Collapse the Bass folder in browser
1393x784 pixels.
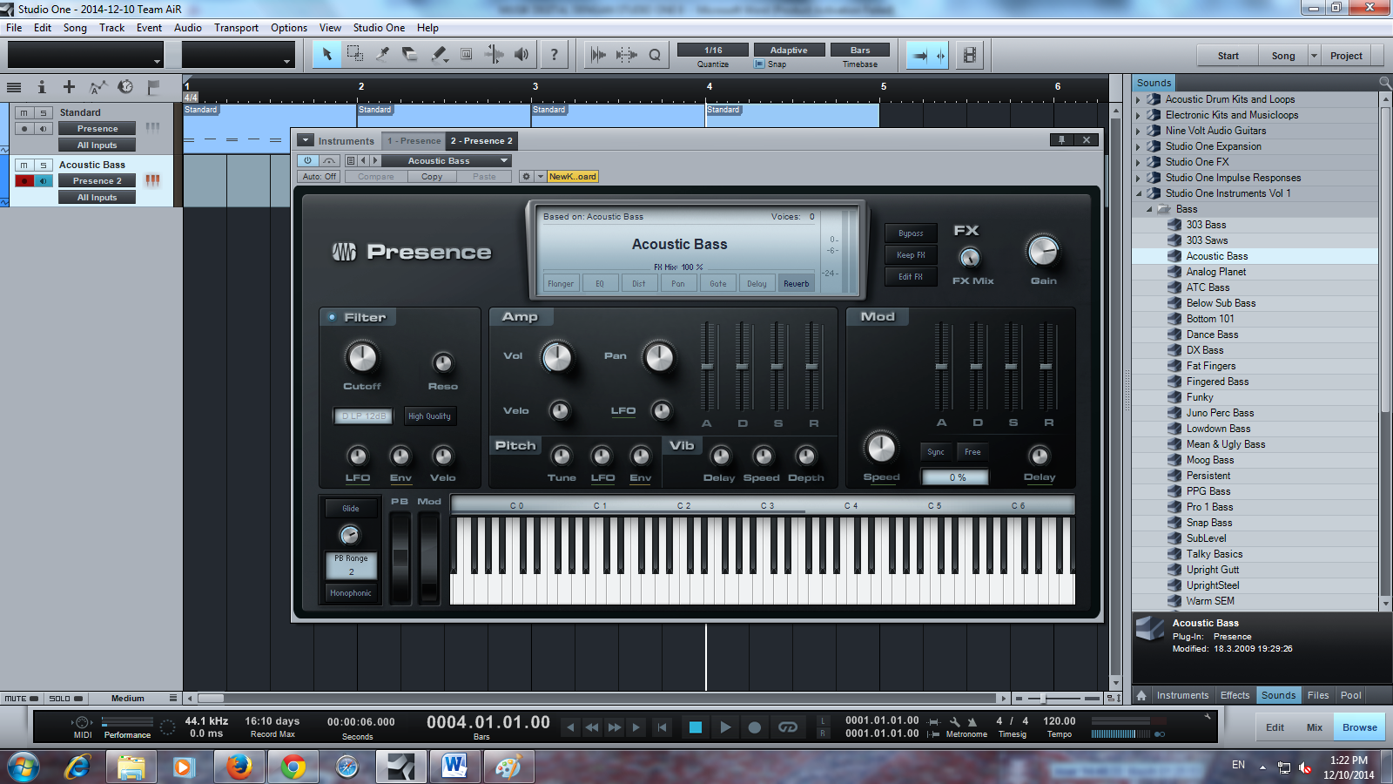tap(1149, 209)
